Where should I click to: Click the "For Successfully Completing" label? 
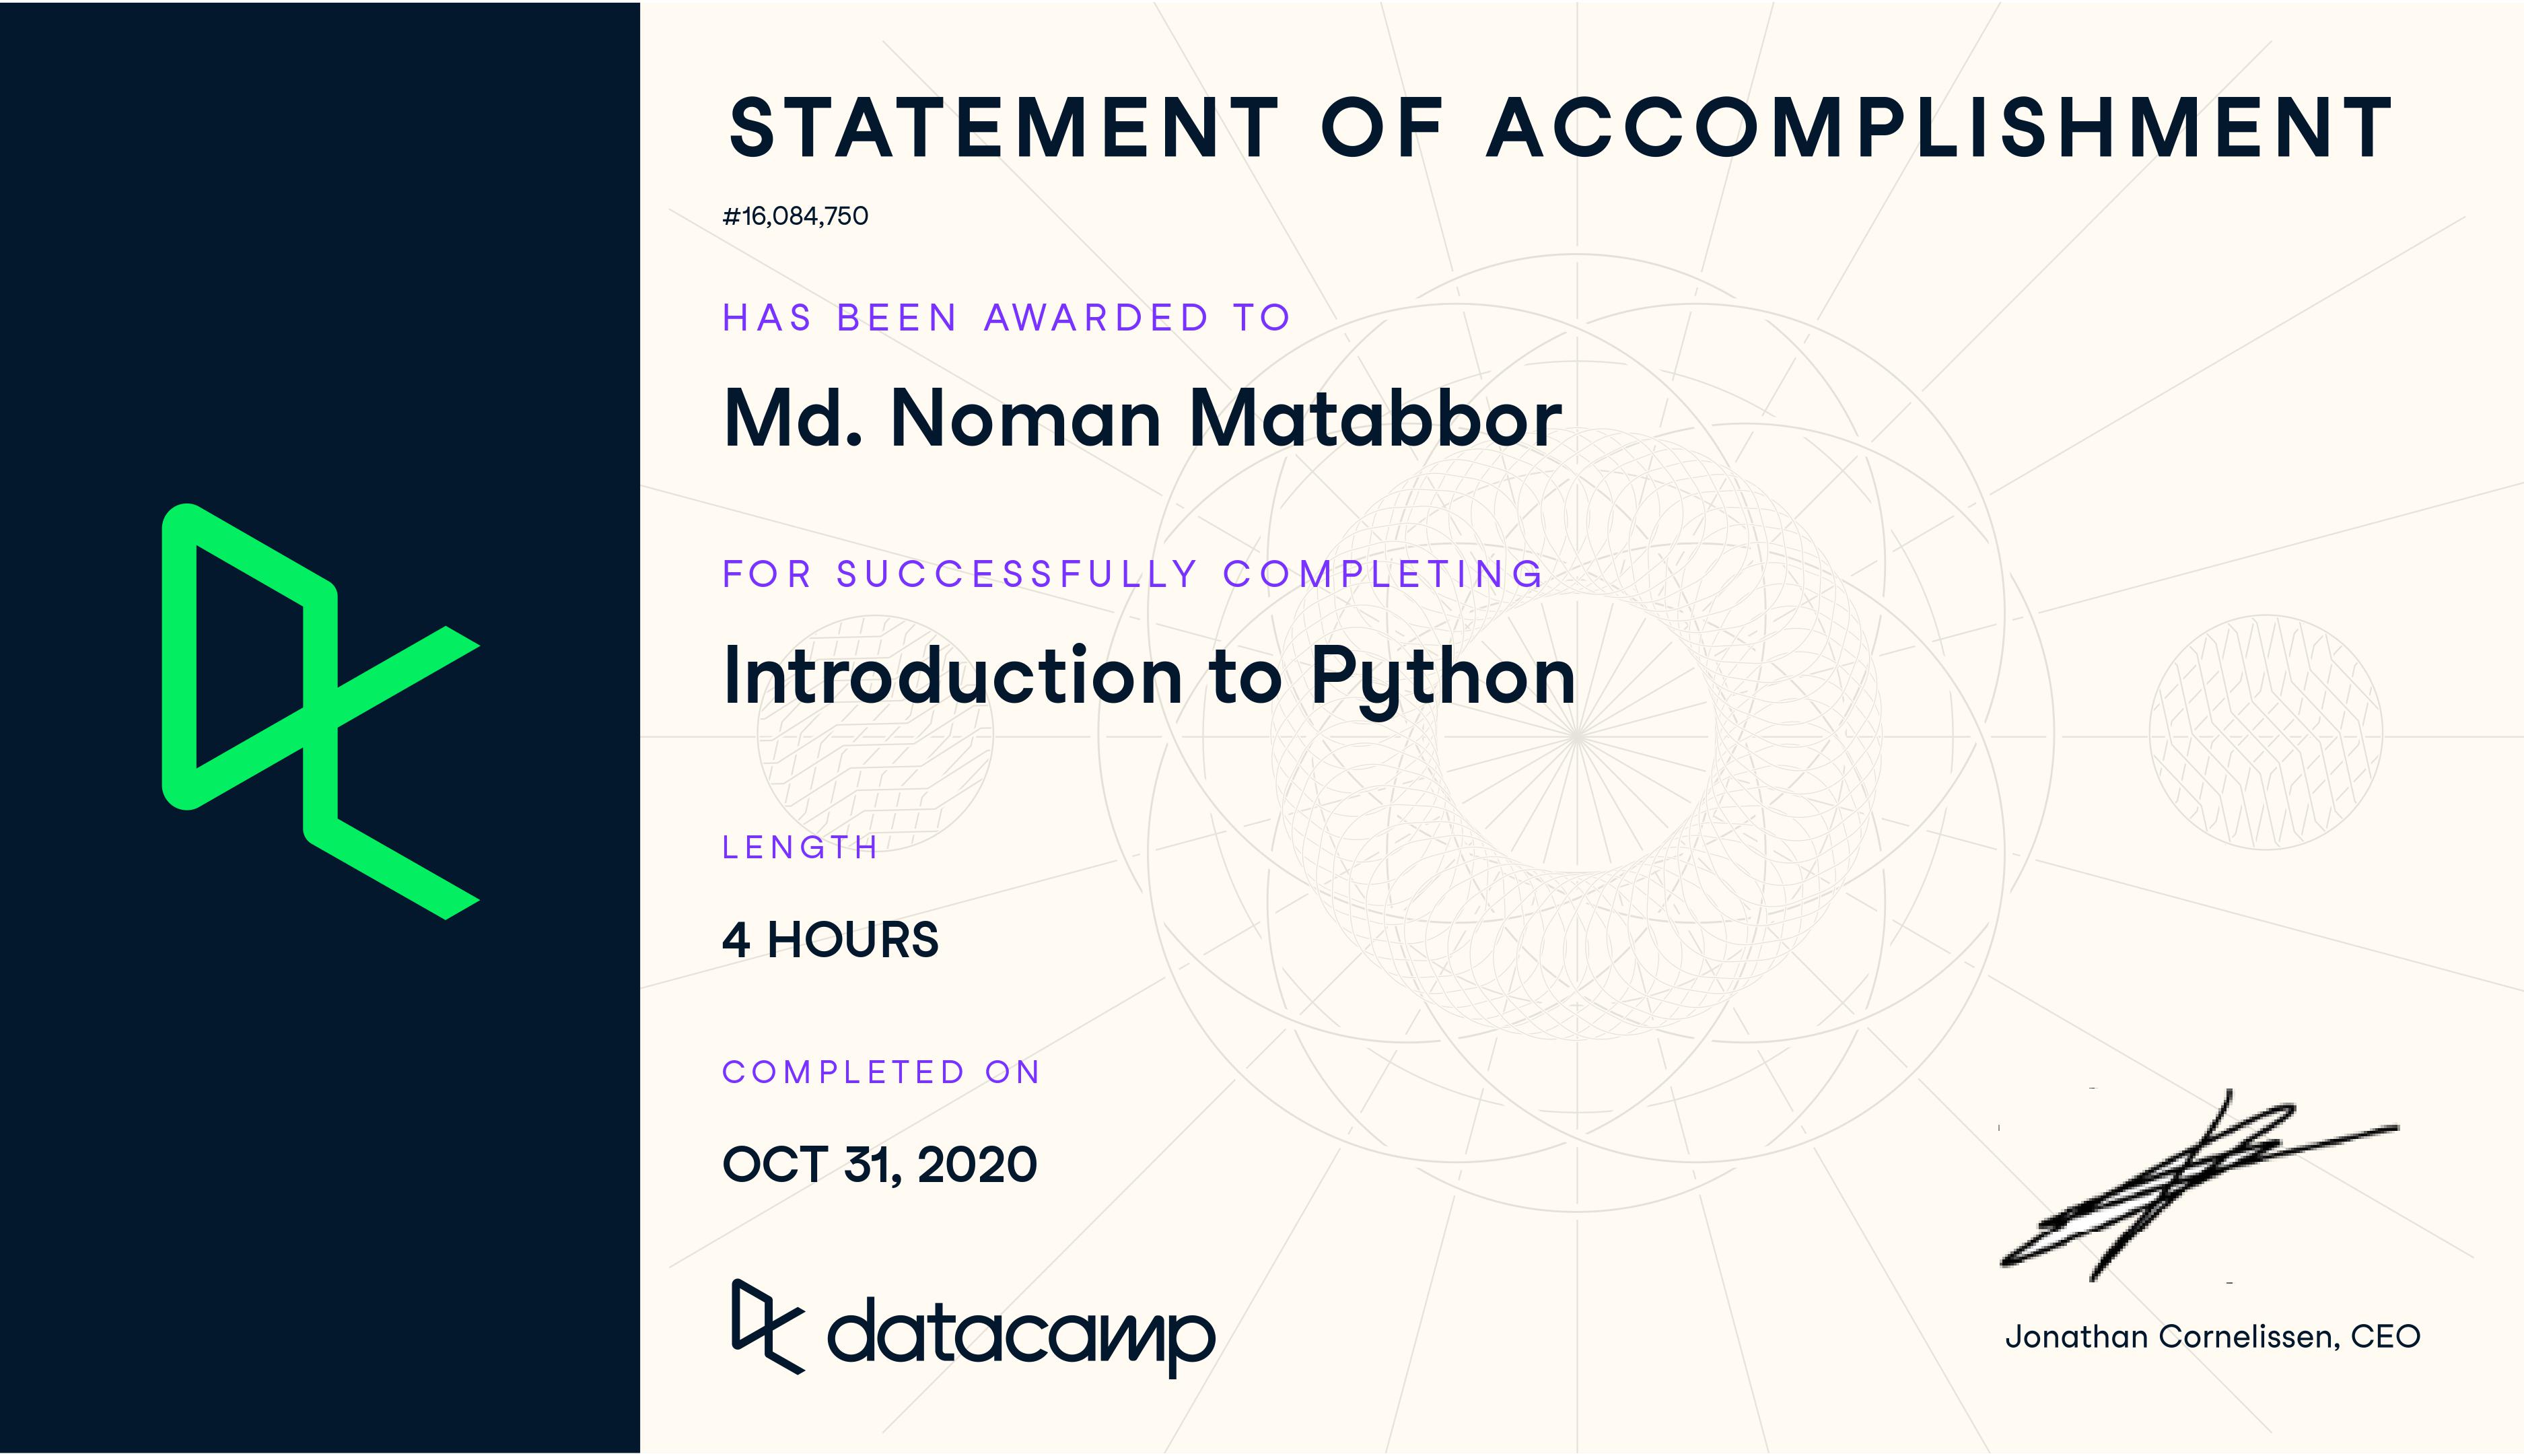[1133, 574]
